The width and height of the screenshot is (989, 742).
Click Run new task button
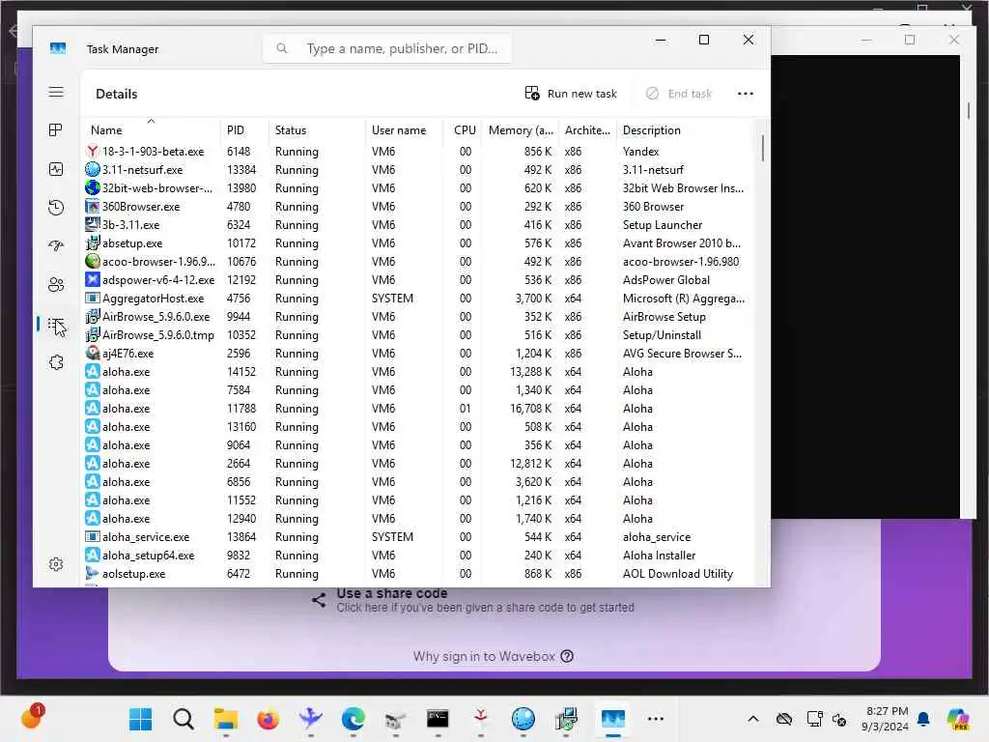[571, 94]
